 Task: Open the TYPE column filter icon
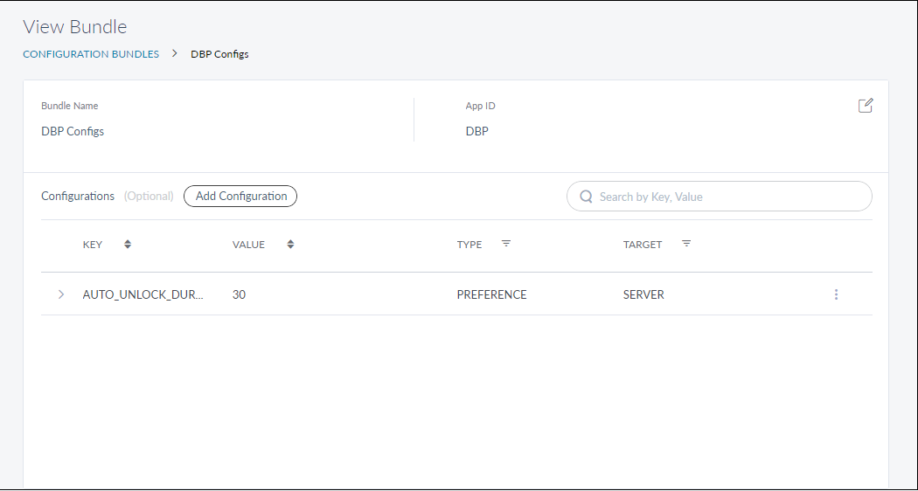pyautogui.click(x=506, y=244)
